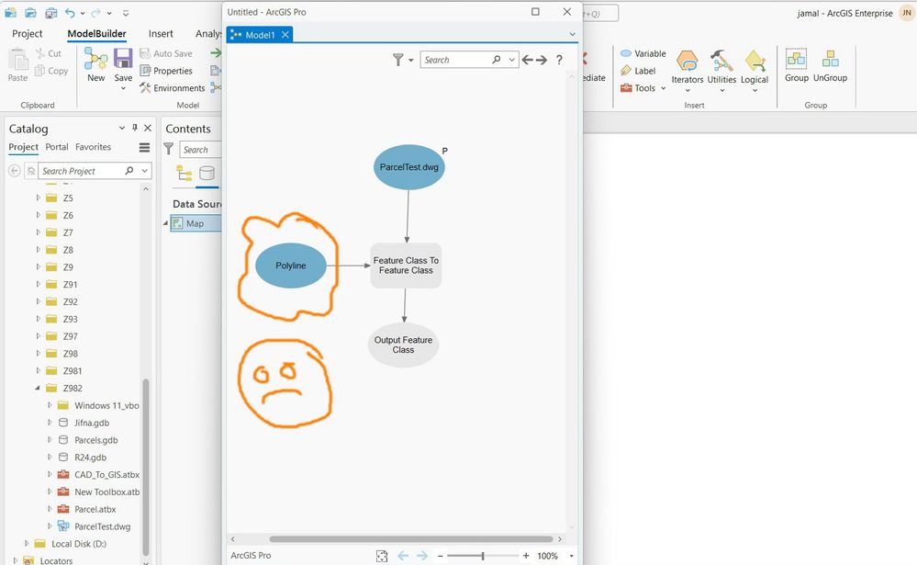The height and width of the screenshot is (565, 917).
Task: Select the R24.gdb item
Action: tap(90, 458)
